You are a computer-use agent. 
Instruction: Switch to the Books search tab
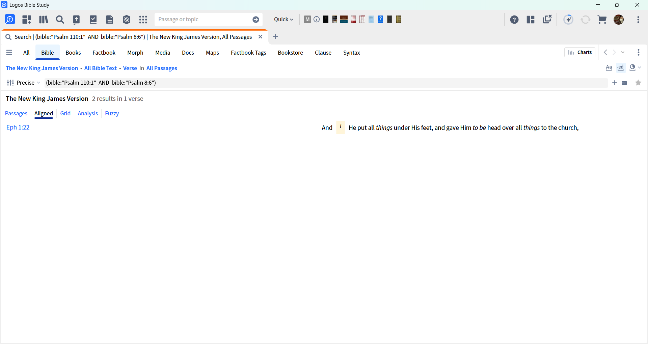pos(73,53)
